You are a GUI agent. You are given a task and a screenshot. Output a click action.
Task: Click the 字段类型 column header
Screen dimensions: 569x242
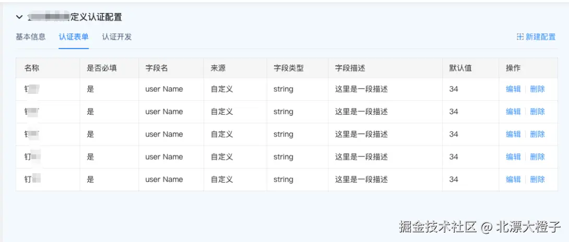[x=288, y=68]
